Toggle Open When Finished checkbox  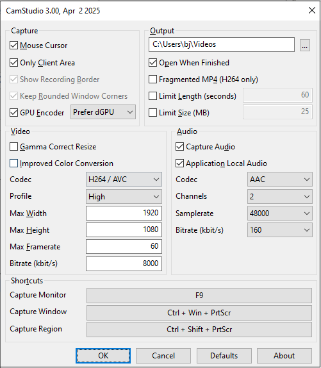pos(153,63)
